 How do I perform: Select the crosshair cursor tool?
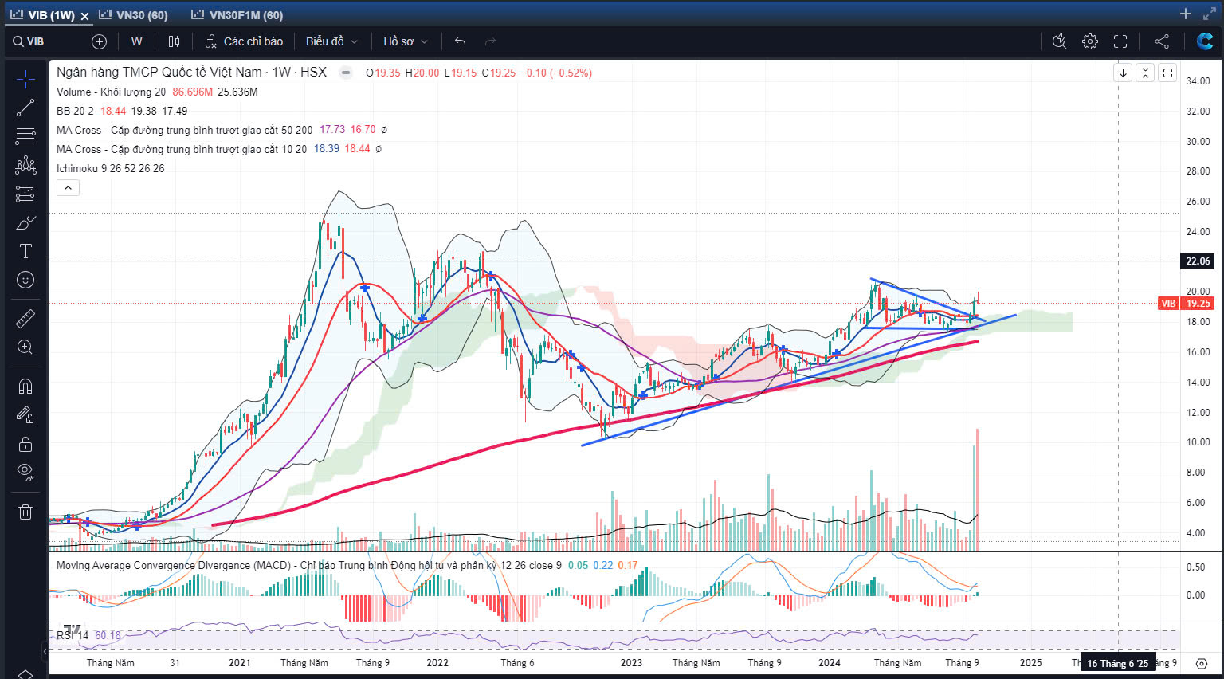pyautogui.click(x=25, y=79)
